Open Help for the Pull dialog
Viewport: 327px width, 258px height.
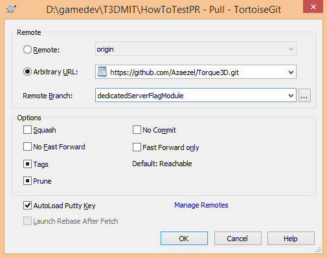pyautogui.click(x=291, y=239)
